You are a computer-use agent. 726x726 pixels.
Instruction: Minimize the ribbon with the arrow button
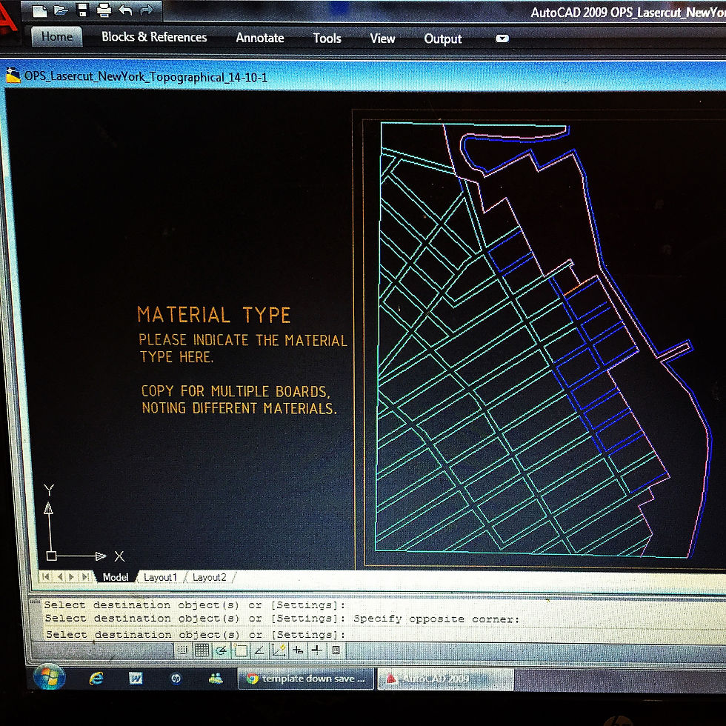(x=502, y=39)
